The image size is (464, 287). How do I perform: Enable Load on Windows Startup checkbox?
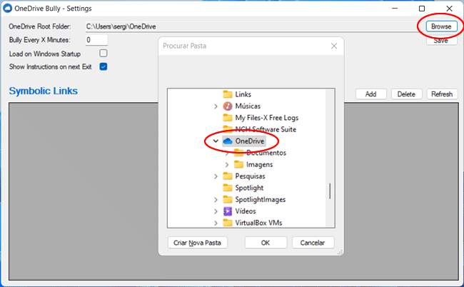click(104, 54)
